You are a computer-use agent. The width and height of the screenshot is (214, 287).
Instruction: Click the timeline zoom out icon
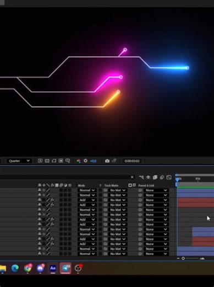pyautogui.click(x=178, y=258)
